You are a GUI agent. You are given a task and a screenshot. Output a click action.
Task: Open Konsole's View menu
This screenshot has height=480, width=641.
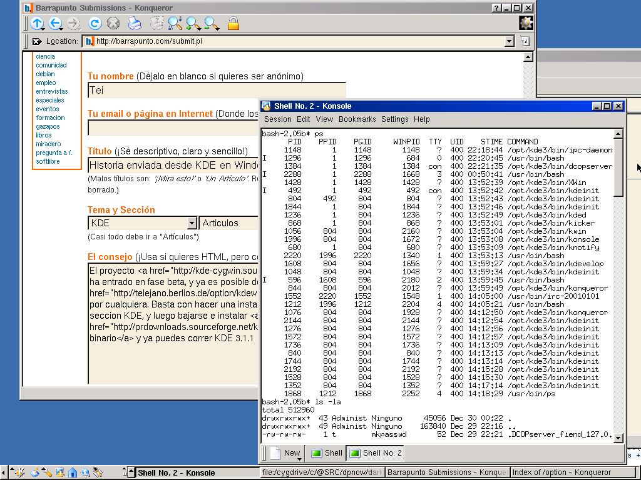(324, 119)
